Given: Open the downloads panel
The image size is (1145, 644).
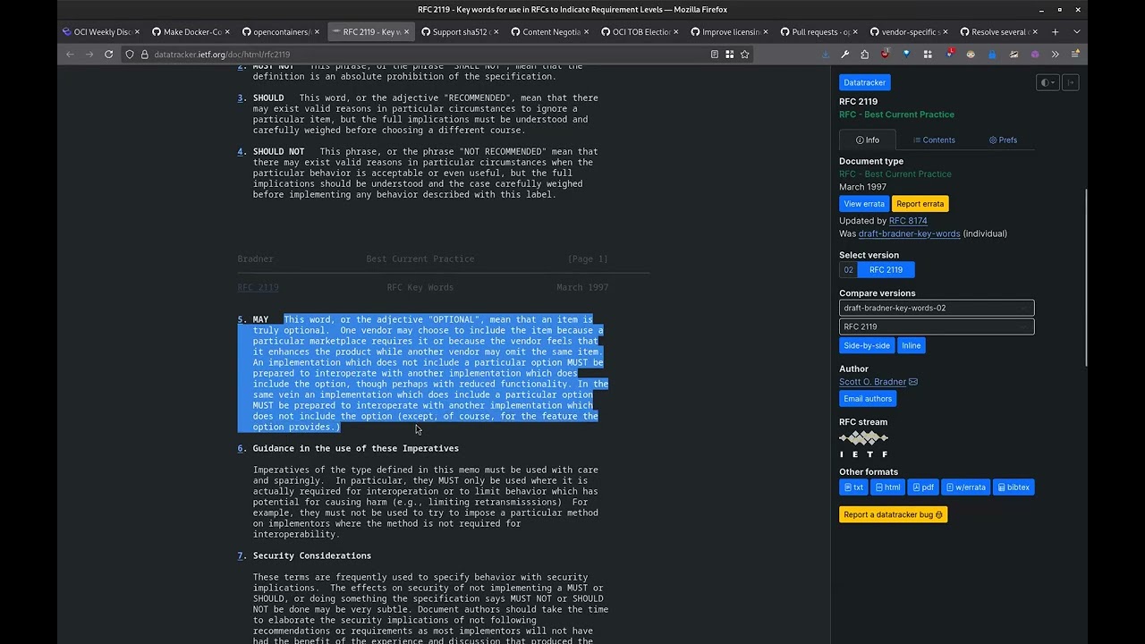Looking at the screenshot, I should tap(826, 55).
